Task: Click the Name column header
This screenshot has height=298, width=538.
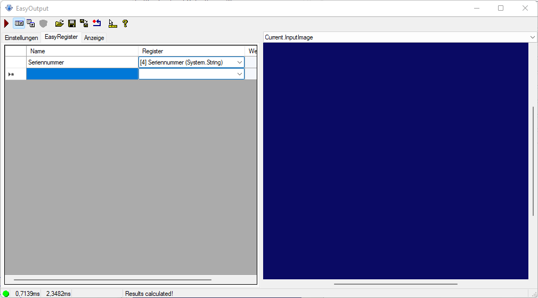Action: coord(82,51)
